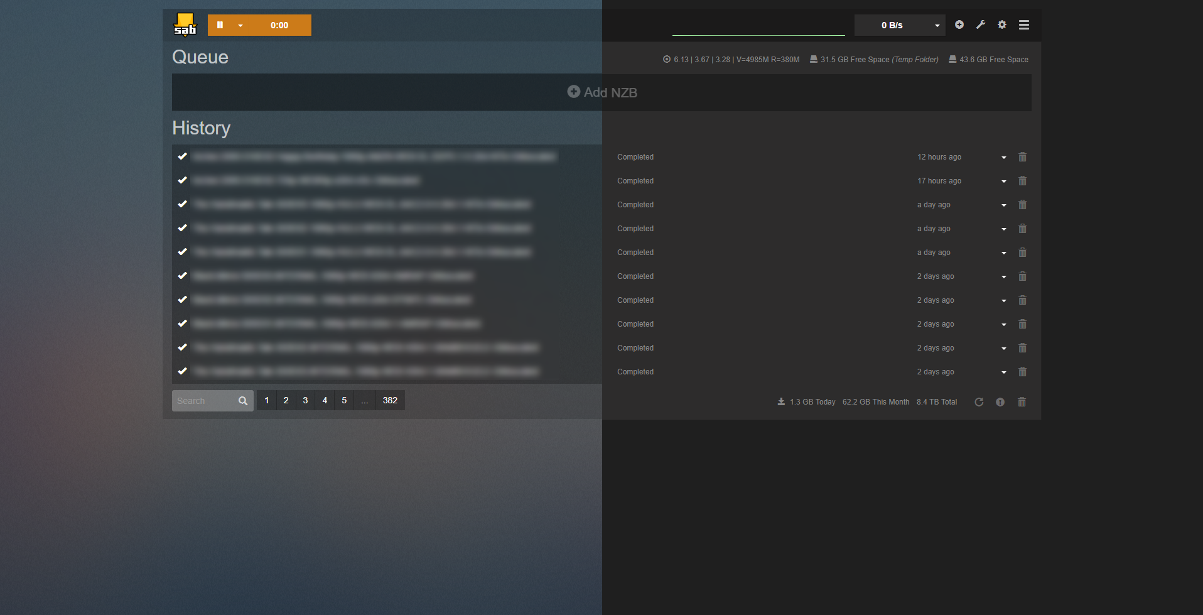The image size is (1203, 615).
Task: Purge history with the bottom trash icon
Action: click(1022, 402)
